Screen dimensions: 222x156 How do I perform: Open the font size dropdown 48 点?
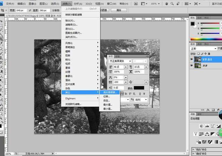[x=126, y=67]
